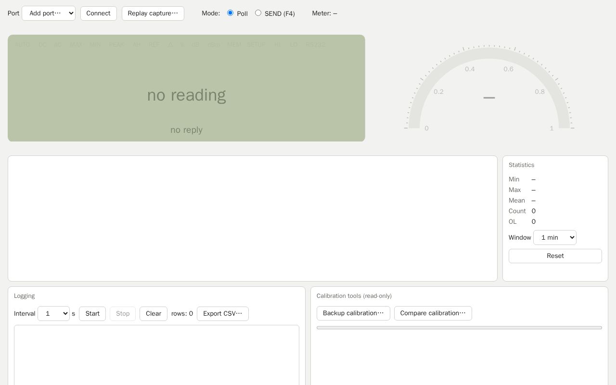Click the RS232 annunciator on the LCD
The height and width of the screenshot is (385, 616).
(x=316, y=45)
